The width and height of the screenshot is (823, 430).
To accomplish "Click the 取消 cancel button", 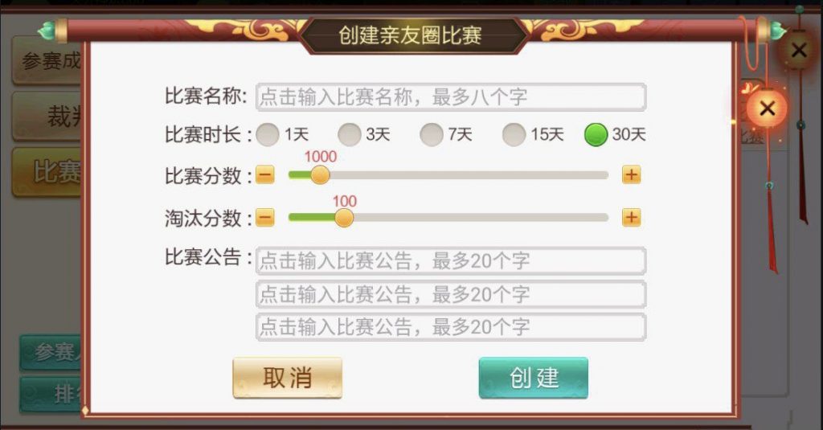I will (x=287, y=378).
